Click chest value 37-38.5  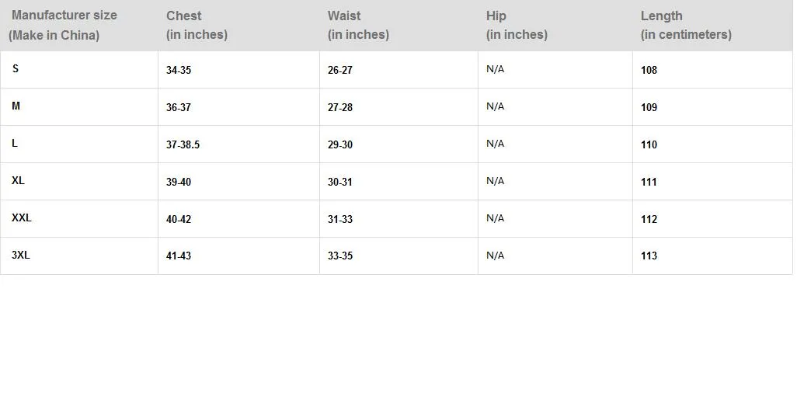[183, 144]
